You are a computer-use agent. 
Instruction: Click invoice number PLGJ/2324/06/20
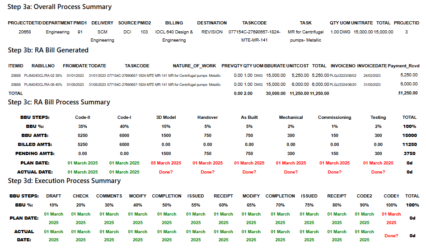(344, 85)
